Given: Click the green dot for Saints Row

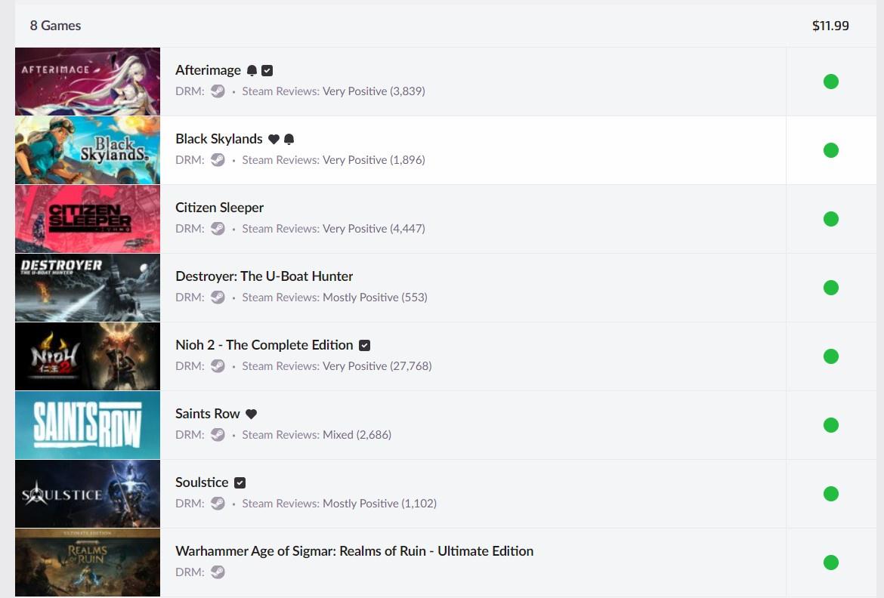Looking at the screenshot, I should 831,426.
